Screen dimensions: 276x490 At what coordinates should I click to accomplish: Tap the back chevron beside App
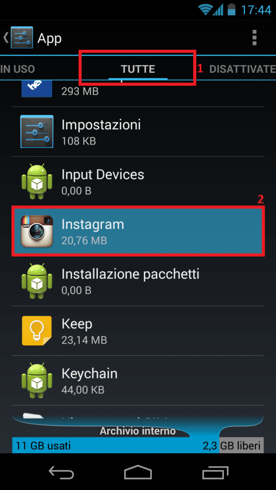click(5, 38)
